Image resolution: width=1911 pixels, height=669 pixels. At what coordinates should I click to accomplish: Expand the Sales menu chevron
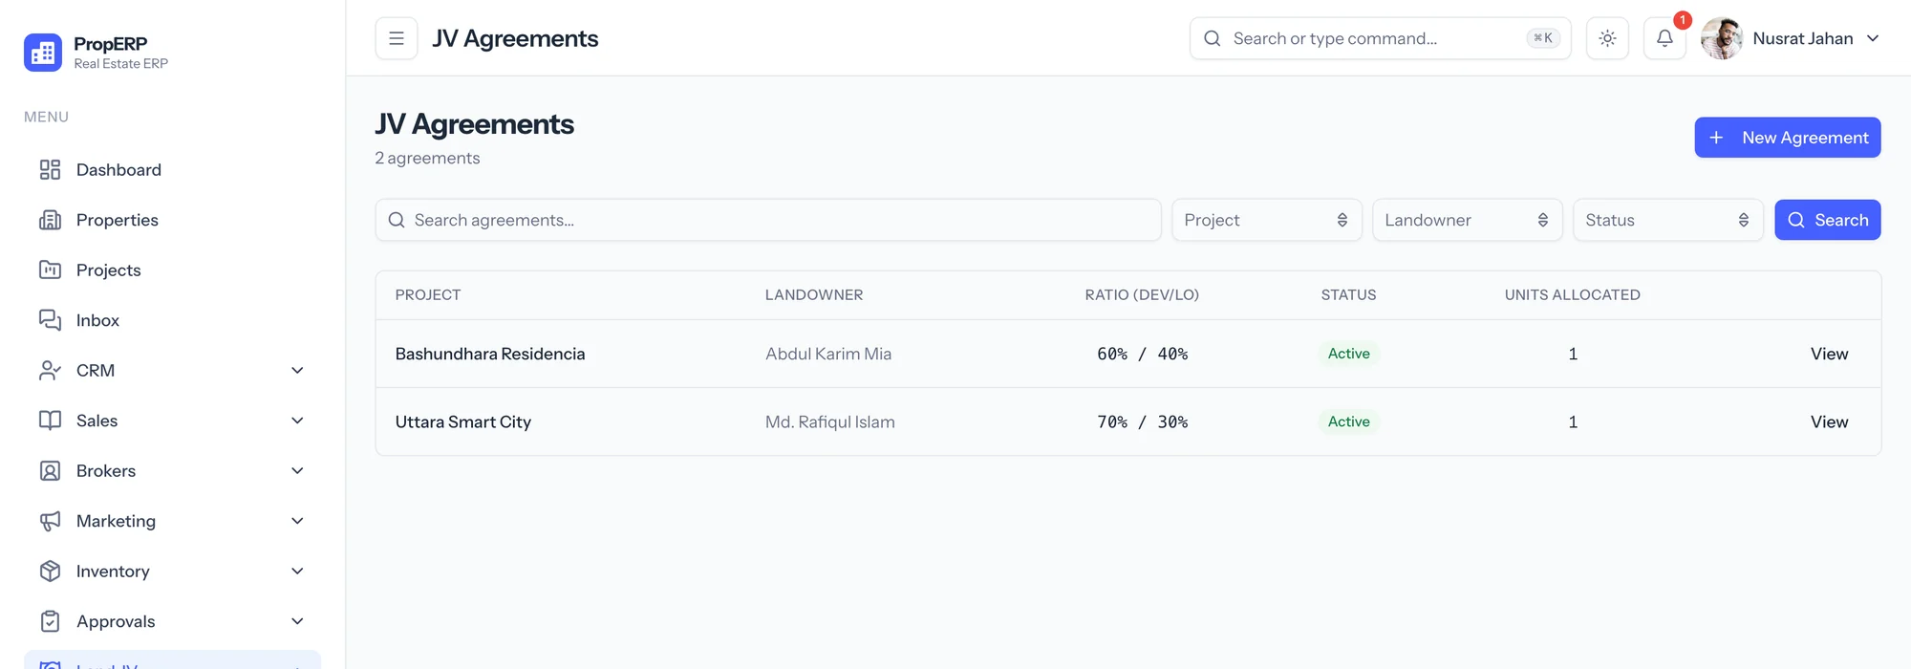(x=297, y=421)
